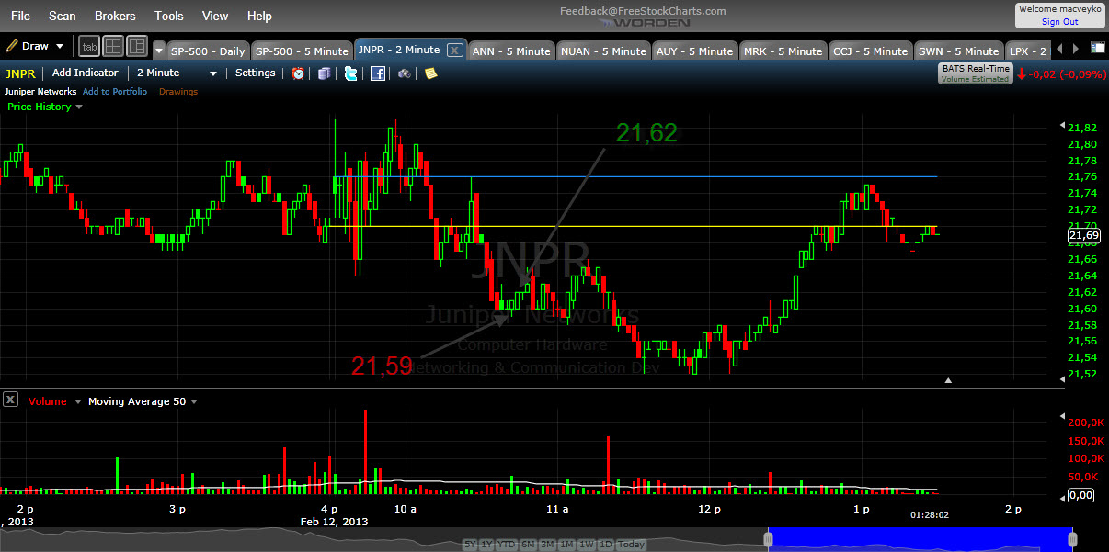Image resolution: width=1109 pixels, height=552 pixels.
Task: Click the BATS Real-Time data badge
Action: pos(975,73)
